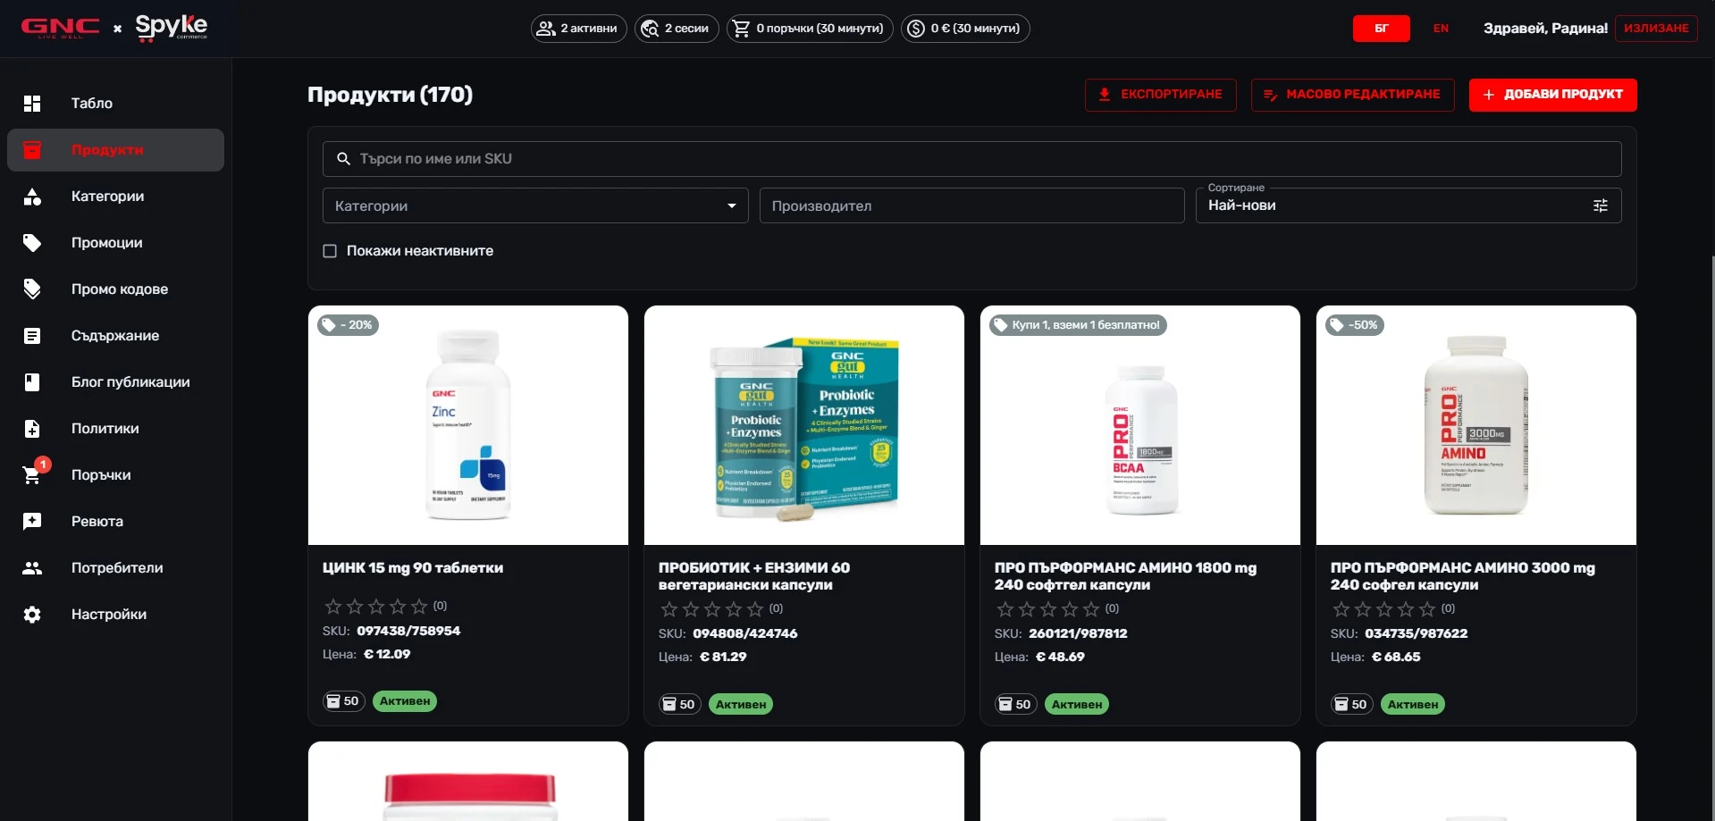Viewport: 1715px width, 821px height.
Task: Expand the Категории dropdown
Action: coord(535,205)
